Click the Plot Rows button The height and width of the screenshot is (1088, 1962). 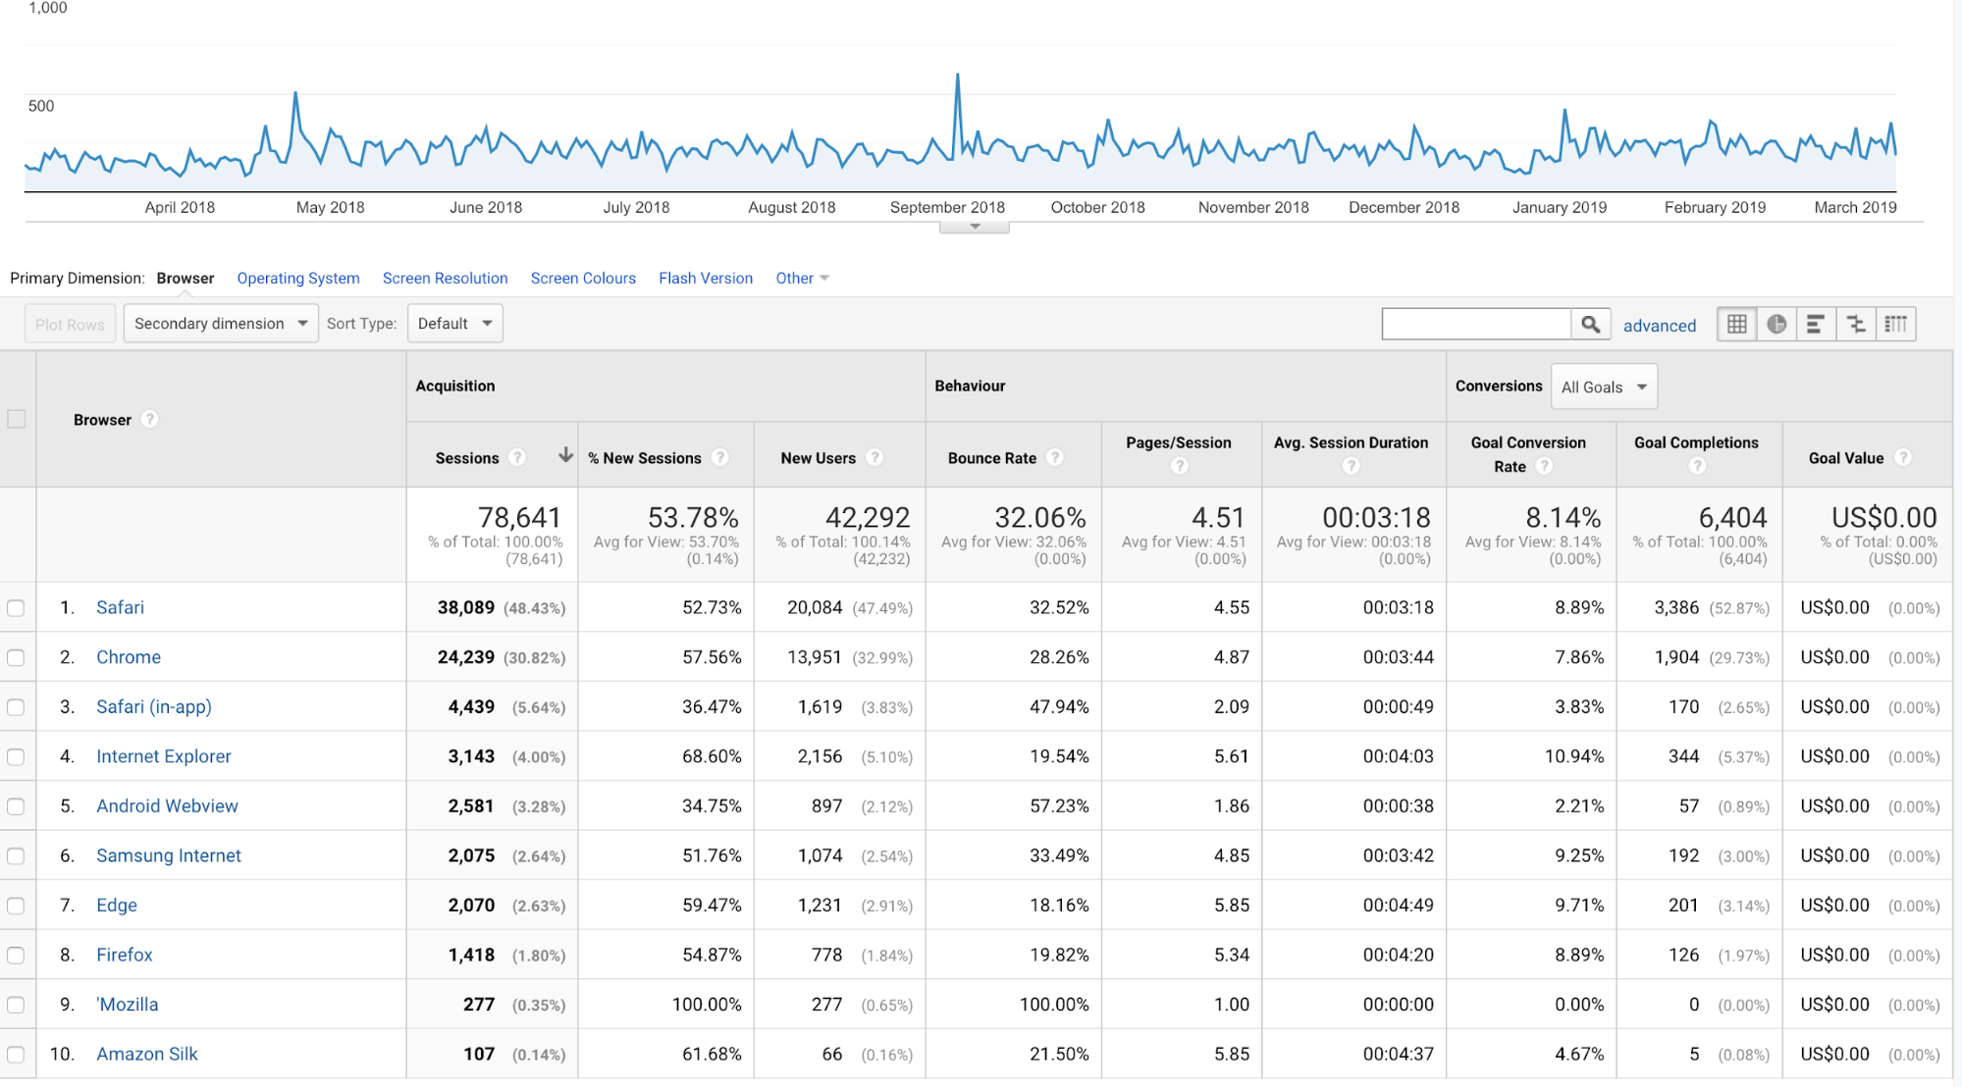70,324
